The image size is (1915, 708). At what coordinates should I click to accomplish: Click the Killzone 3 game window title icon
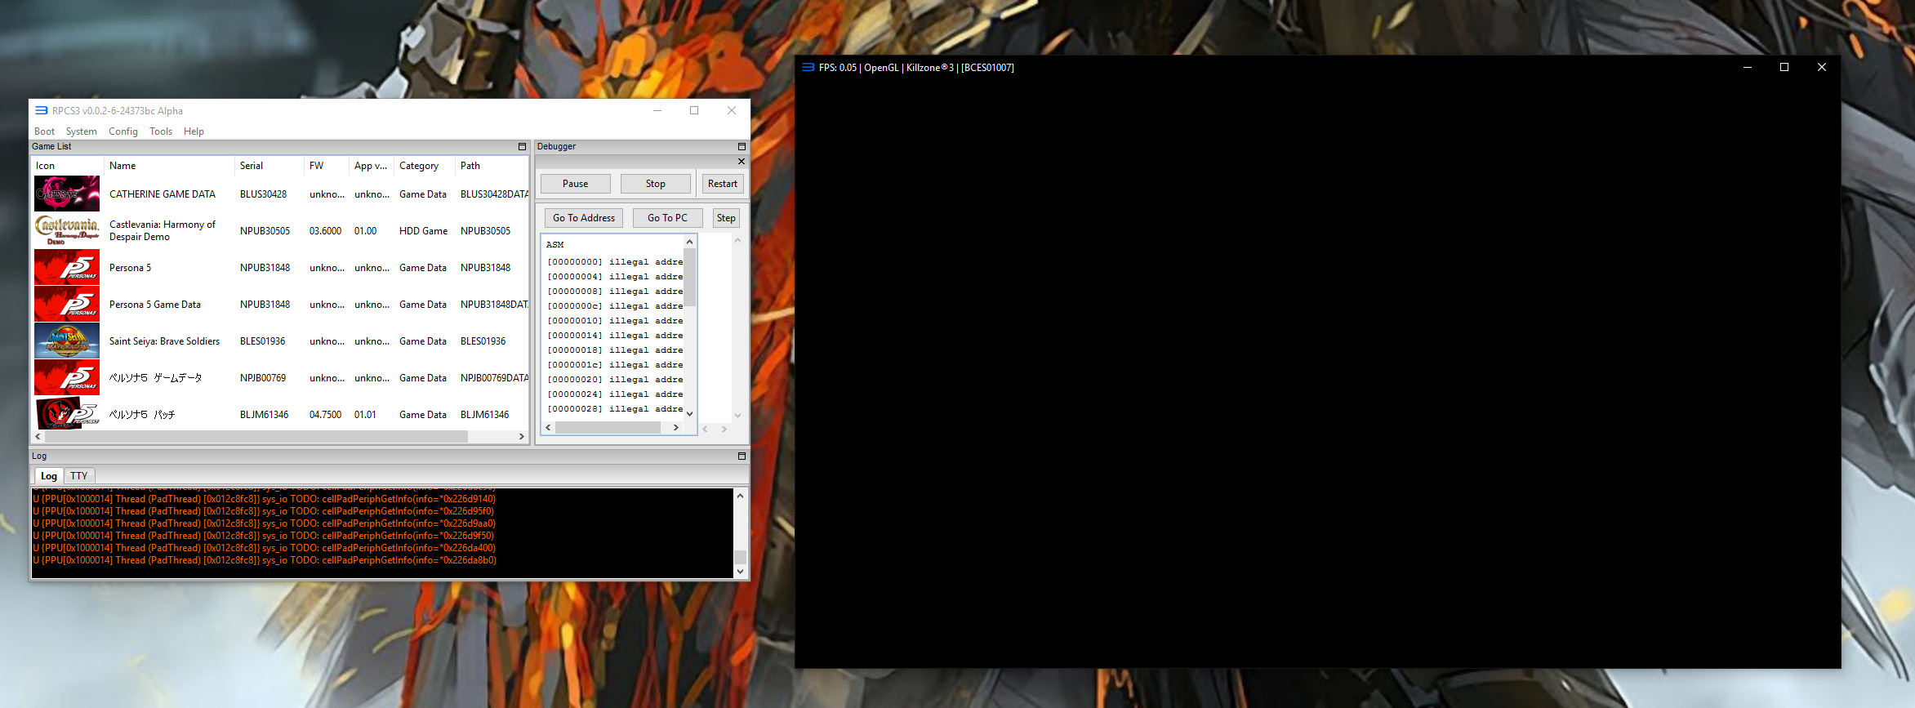coord(808,67)
